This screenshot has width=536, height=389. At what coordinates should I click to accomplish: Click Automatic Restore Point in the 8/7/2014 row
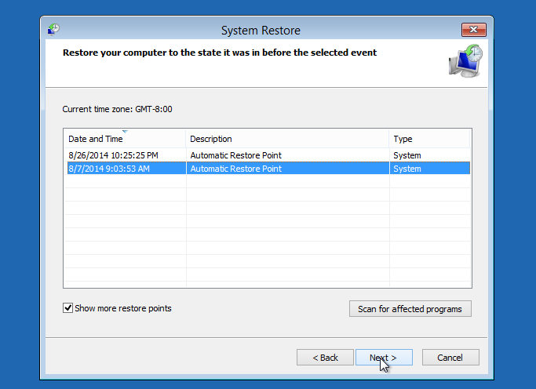[235, 169]
